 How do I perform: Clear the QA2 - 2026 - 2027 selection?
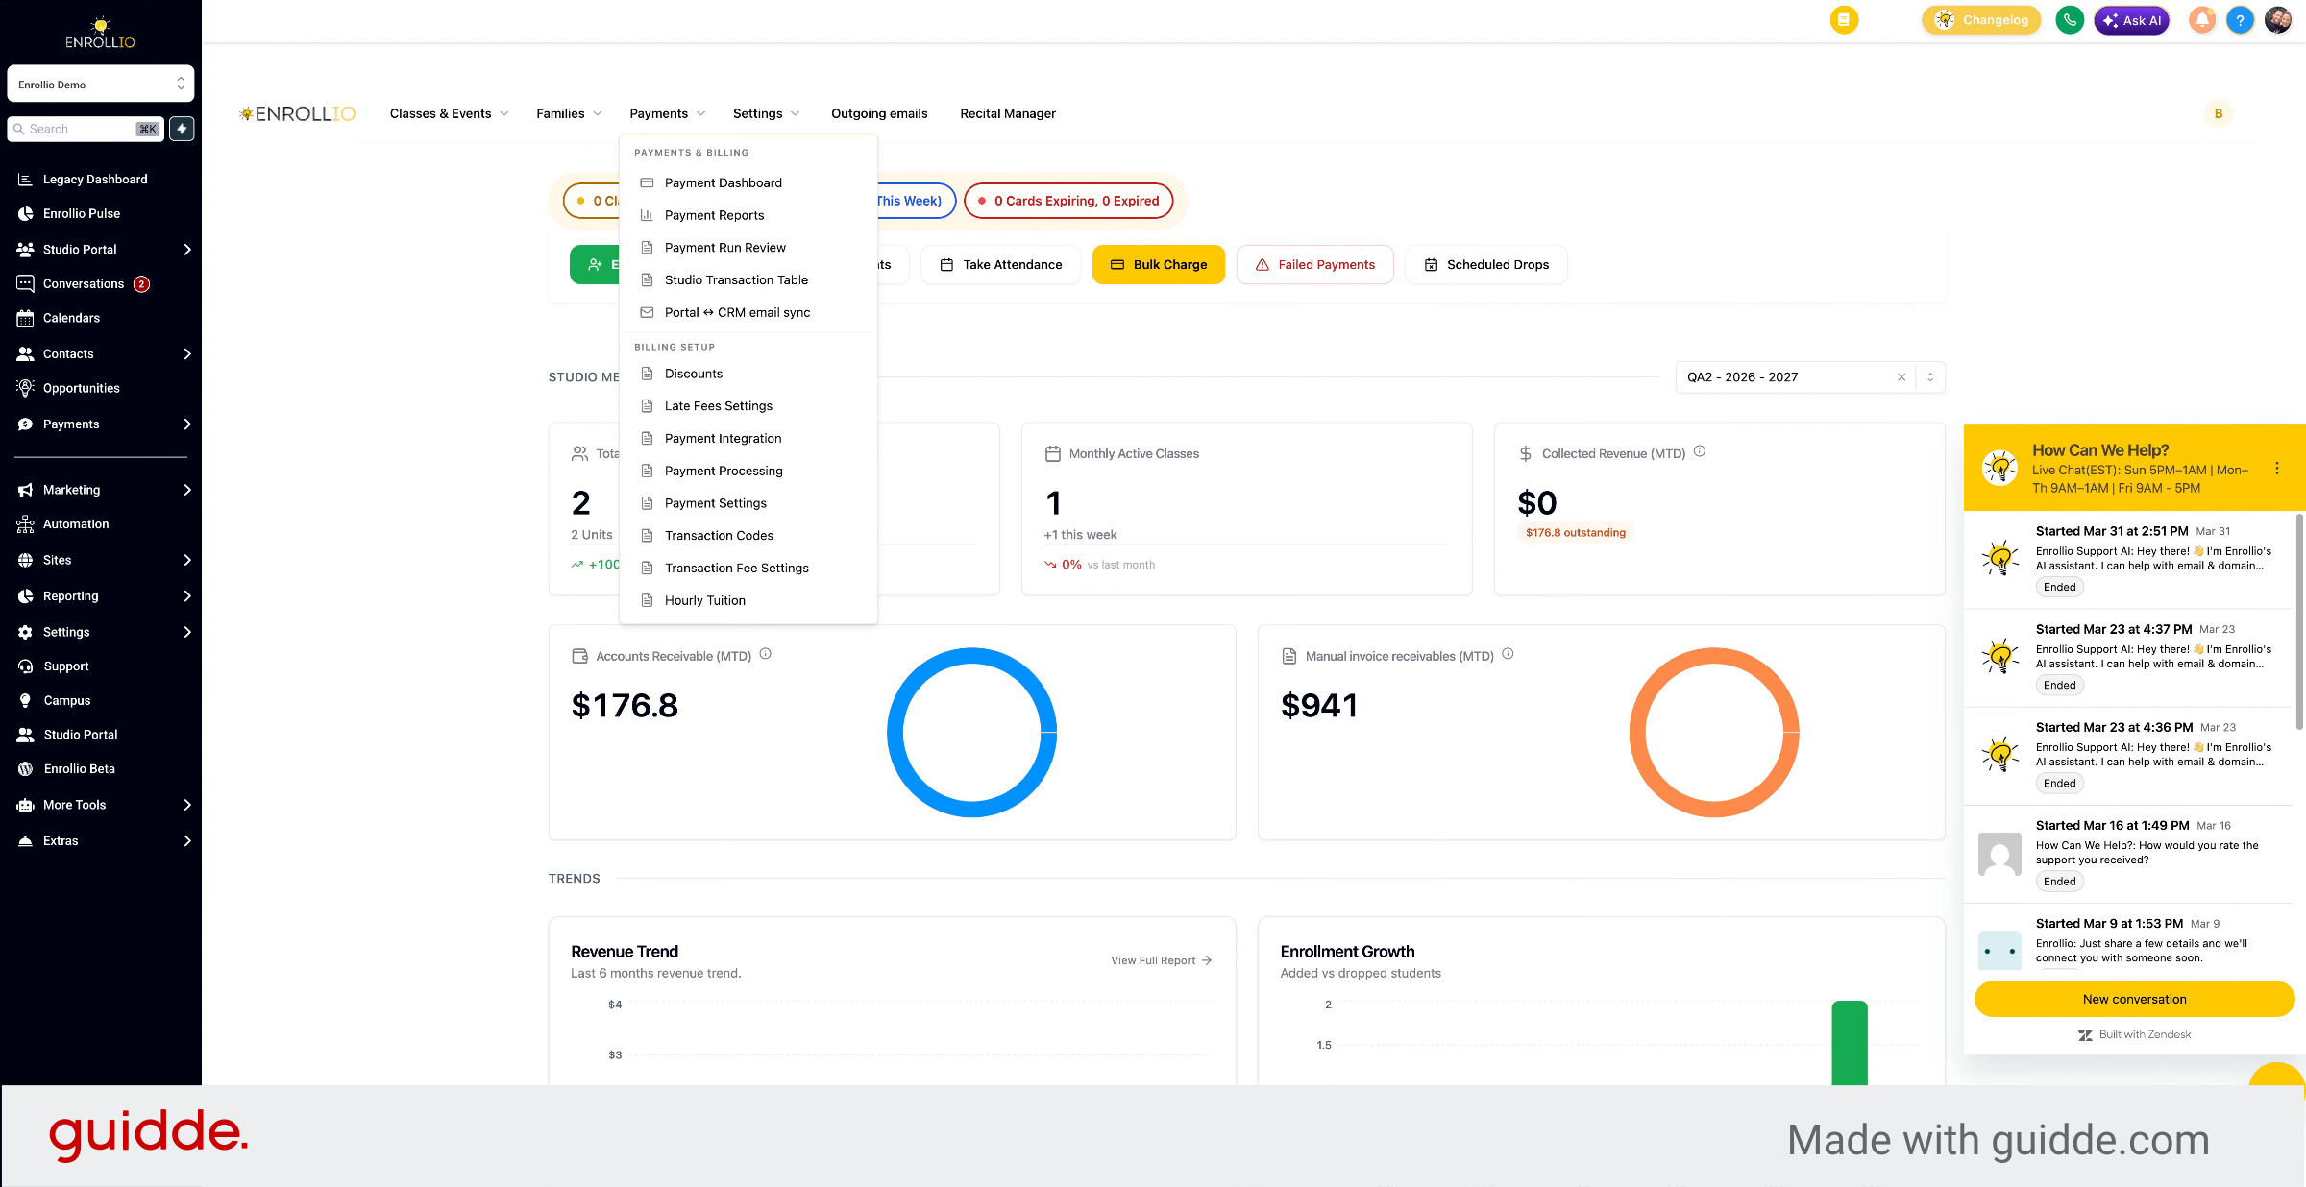[1901, 377]
